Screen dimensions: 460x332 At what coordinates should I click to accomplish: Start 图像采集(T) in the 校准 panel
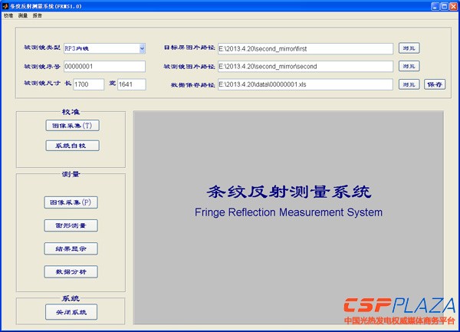[x=72, y=125]
